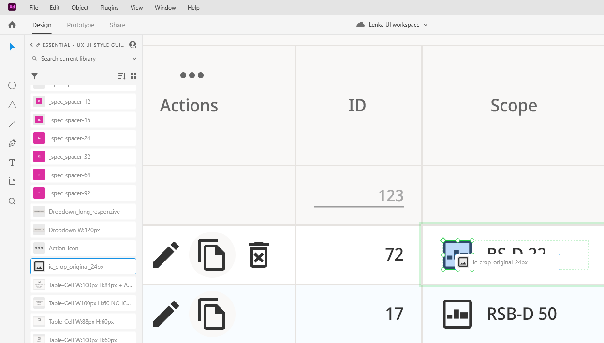The height and width of the screenshot is (343, 604).
Task: Click the Search current library field
Action: pos(73,58)
